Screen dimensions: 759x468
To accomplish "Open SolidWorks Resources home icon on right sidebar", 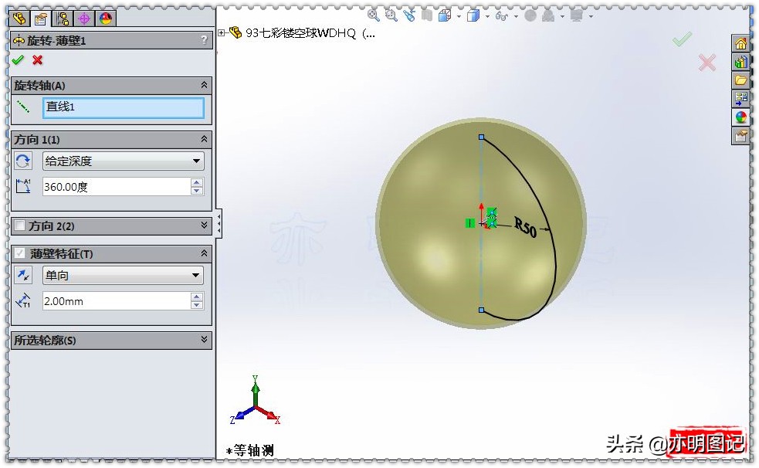I will pos(740,43).
